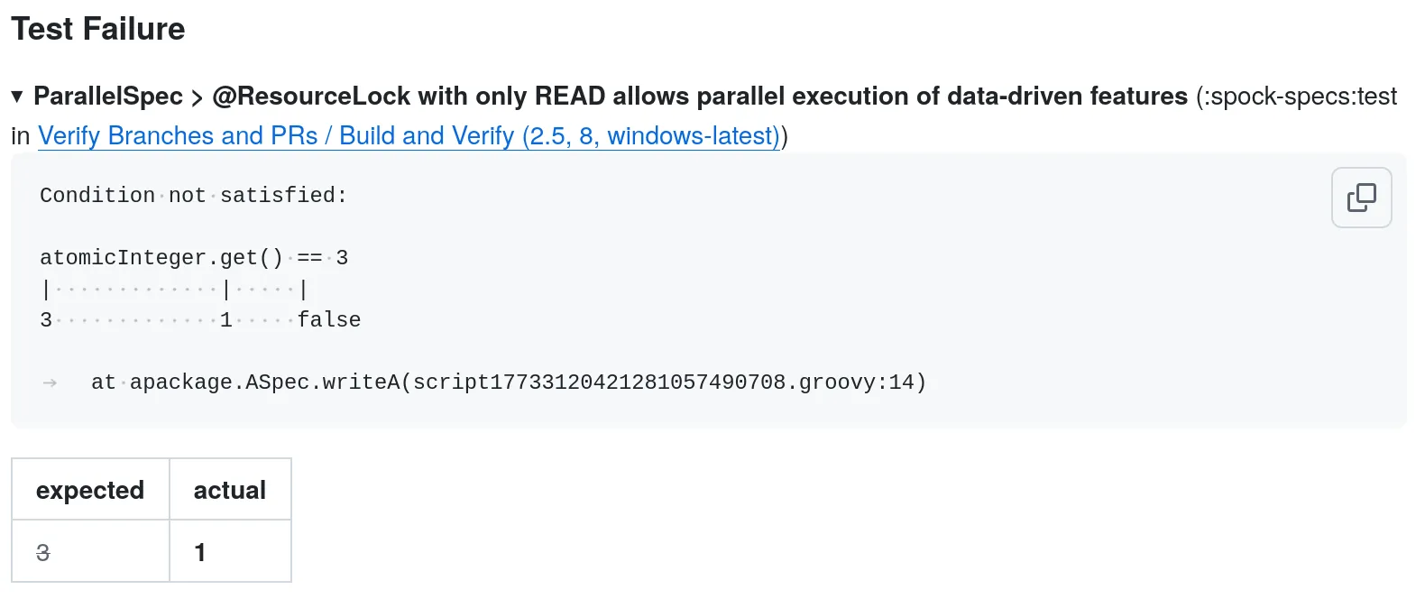Select the bold actual value 1
The image size is (1425, 599).
pyautogui.click(x=200, y=551)
